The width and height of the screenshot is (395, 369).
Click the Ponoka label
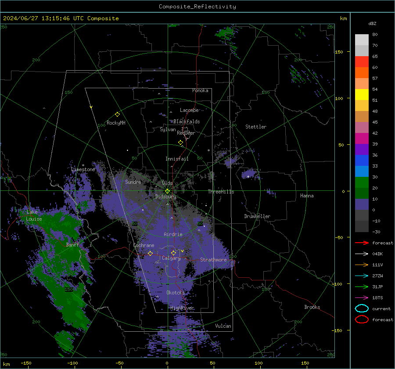[200, 90]
